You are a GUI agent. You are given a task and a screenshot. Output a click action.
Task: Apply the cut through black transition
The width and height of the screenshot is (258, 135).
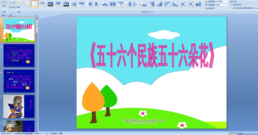66,4
